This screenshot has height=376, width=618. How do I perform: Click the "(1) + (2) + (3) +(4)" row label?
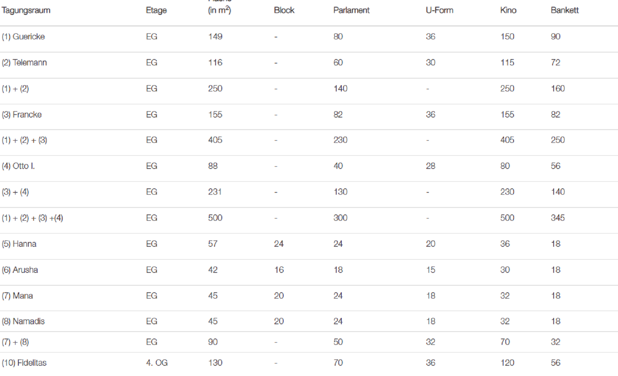[x=32, y=218]
